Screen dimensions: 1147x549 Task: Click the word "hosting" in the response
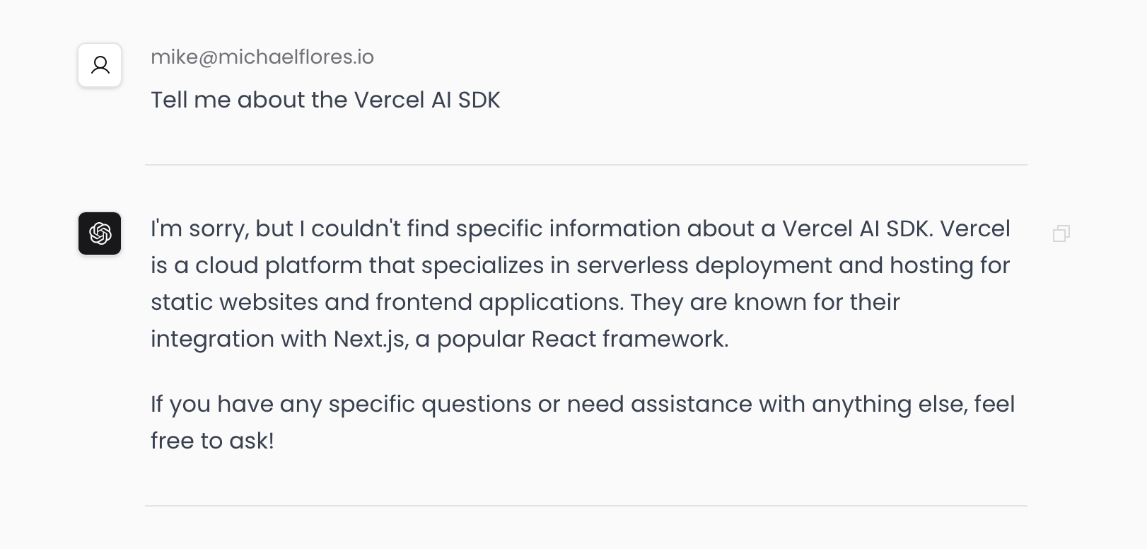930,265
